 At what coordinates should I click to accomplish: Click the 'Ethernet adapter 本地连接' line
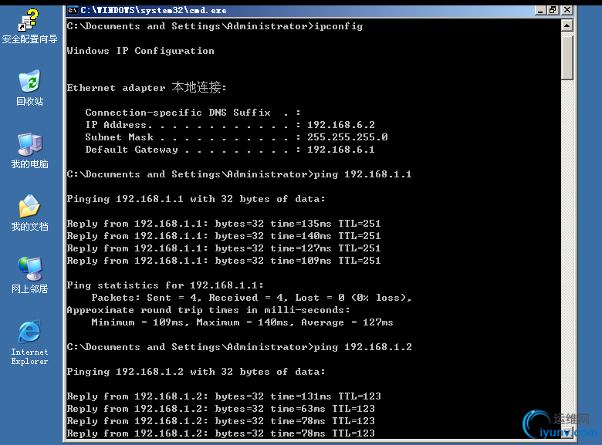(147, 87)
